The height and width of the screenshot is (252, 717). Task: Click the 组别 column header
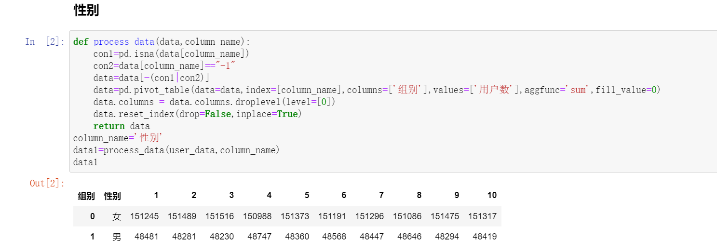click(x=86, y=196)
